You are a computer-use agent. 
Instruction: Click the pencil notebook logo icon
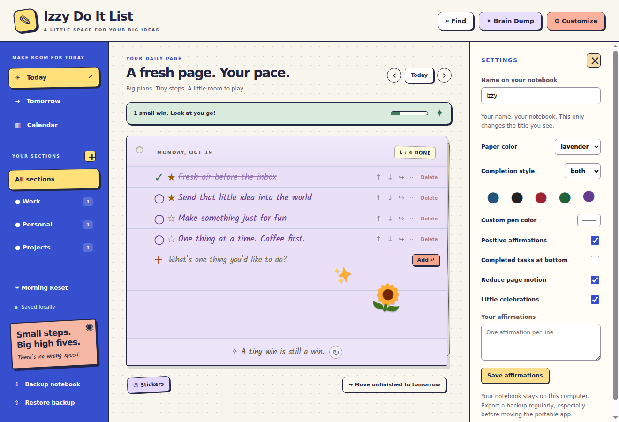[26, 21]
